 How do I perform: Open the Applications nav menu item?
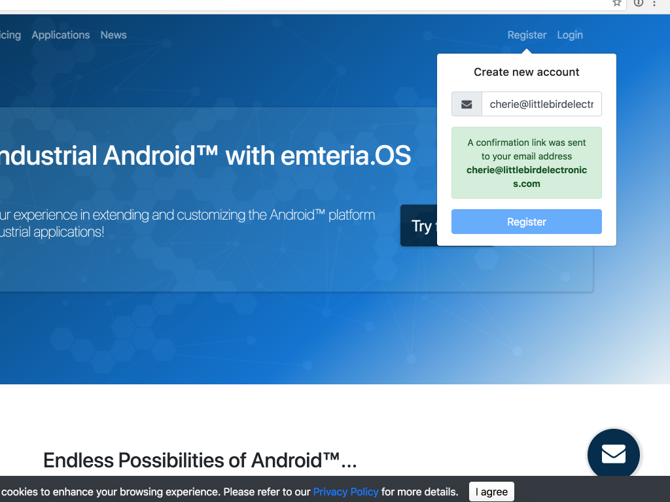[61, 35]
